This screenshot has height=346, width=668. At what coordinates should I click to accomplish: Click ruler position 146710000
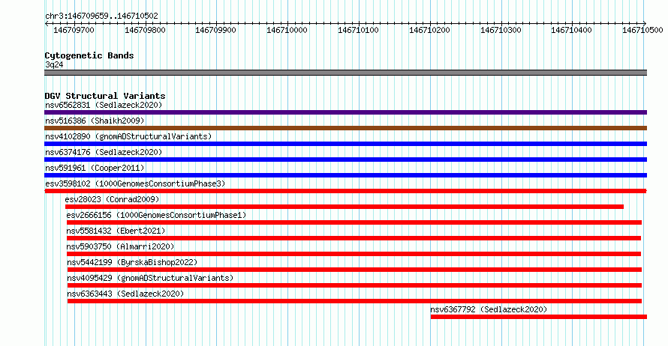(287, 30)
